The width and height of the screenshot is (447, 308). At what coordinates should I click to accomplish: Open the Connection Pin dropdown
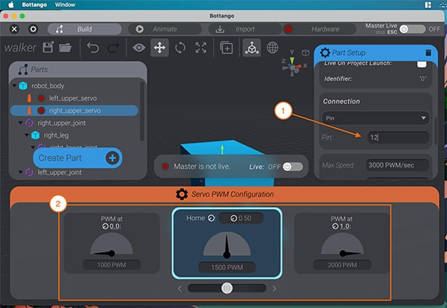[x=375, y=118]
